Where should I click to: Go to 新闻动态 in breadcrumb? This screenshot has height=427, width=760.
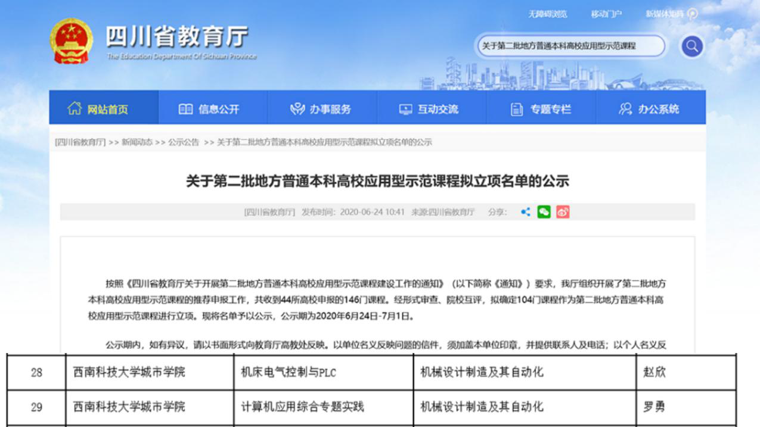137,142
